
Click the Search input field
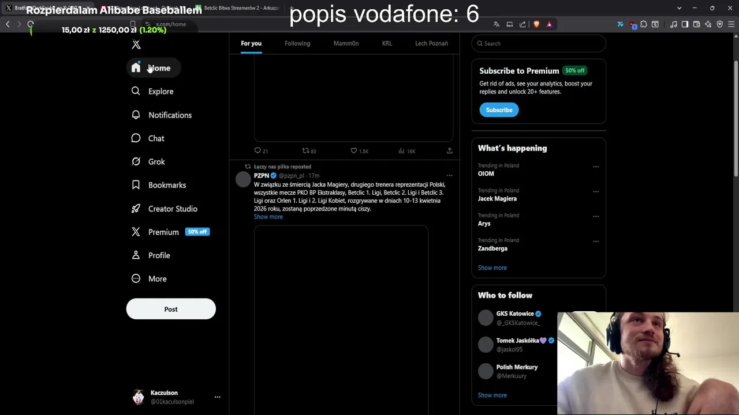539,43
